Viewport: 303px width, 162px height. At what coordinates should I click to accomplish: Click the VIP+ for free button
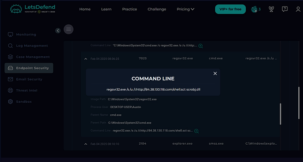(x=230, y=9)
